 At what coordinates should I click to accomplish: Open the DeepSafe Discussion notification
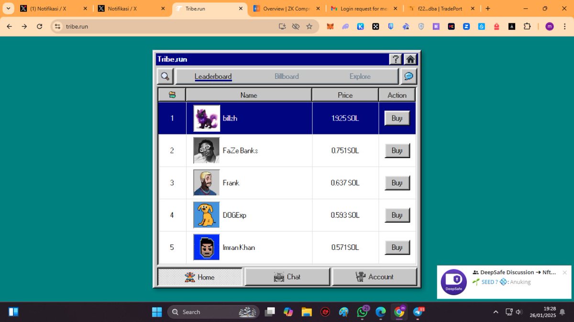[504, 282]
